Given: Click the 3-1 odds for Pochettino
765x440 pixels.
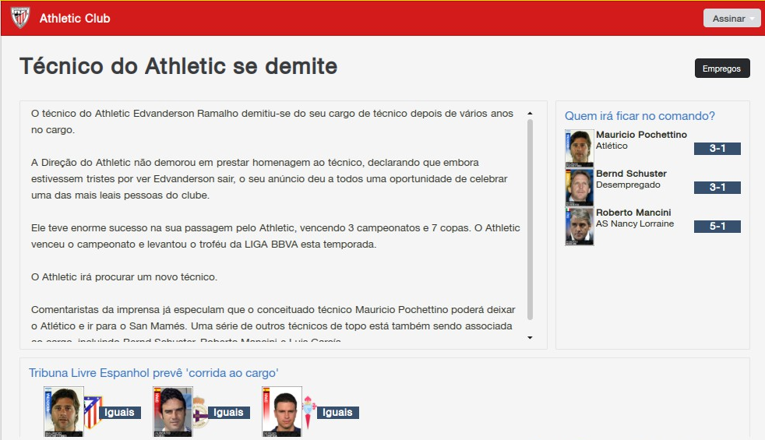Looking at the screenshot, I should click(x=717, y=148).
